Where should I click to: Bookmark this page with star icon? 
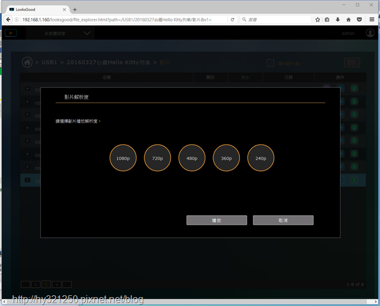point(318,20)
